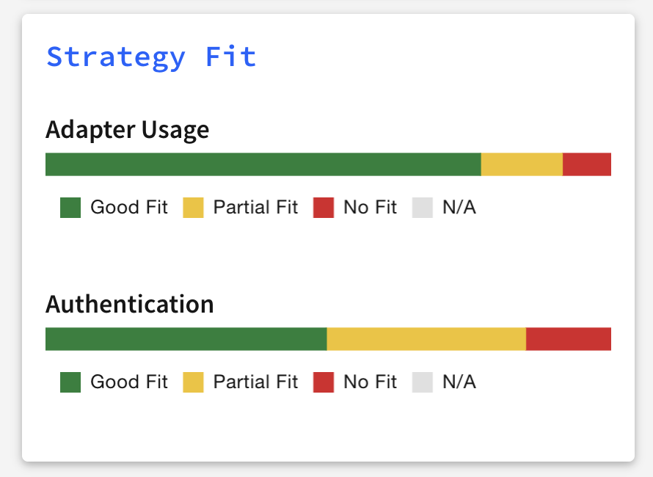Select the red No Fit segment of the Adapter Usage bar
The height and width of the screenshot is (477, 653).
pyautogui.click(x=587, y=164)
